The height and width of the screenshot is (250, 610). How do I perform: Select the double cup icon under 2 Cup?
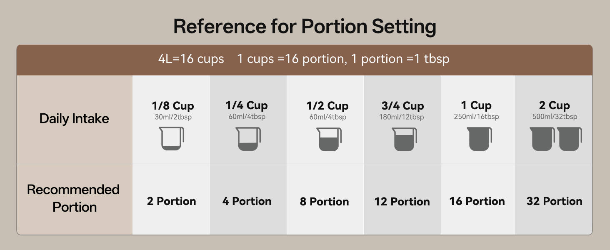click(556, 139)
